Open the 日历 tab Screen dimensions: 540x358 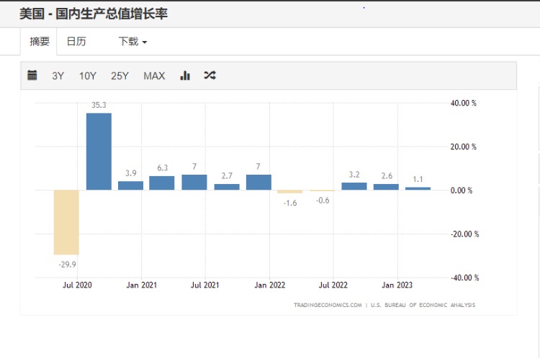click(76, 42)
